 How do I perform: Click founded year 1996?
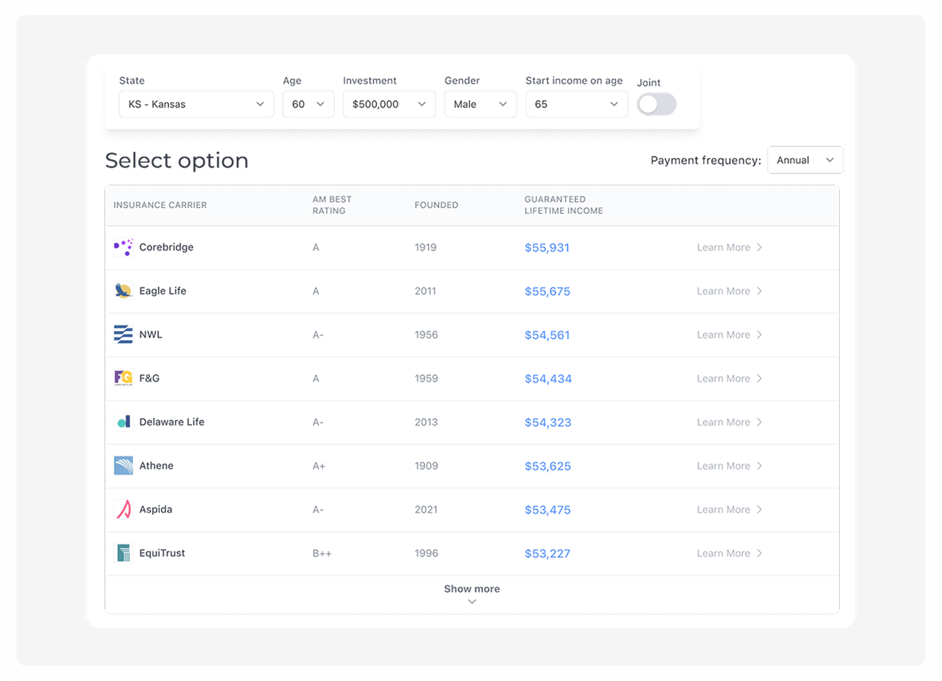[x=426, y=553]
